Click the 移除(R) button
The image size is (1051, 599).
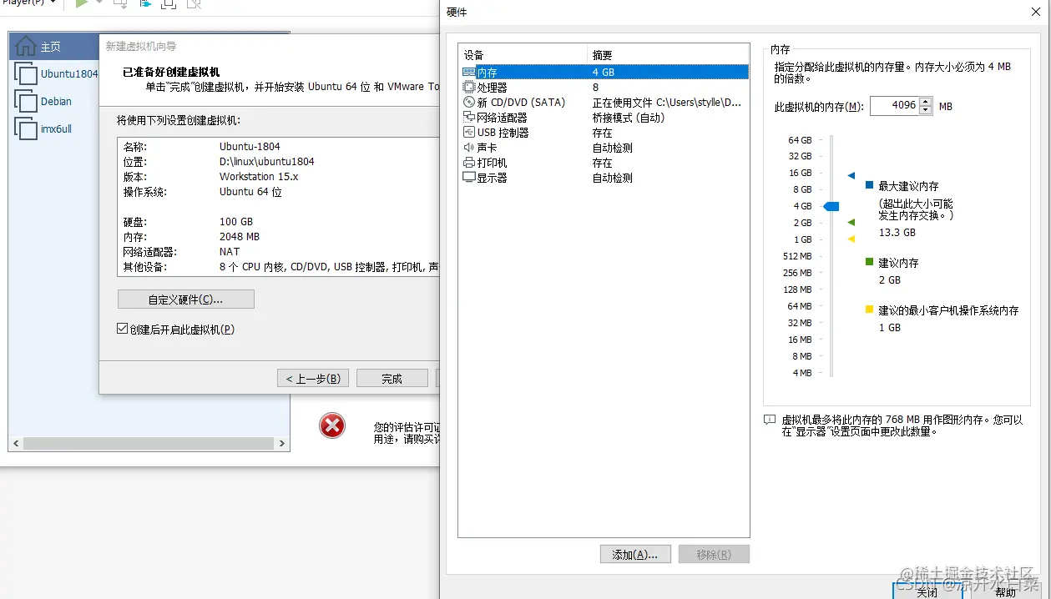(x=714, y=555)
